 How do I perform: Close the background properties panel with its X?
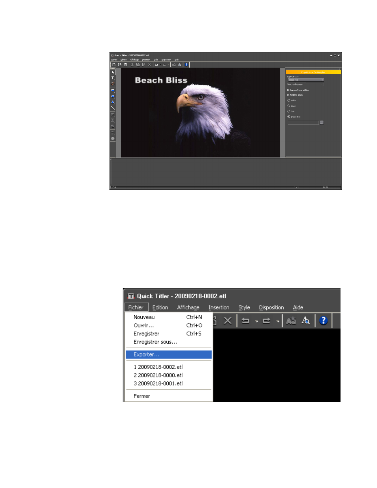coord(339,69)
